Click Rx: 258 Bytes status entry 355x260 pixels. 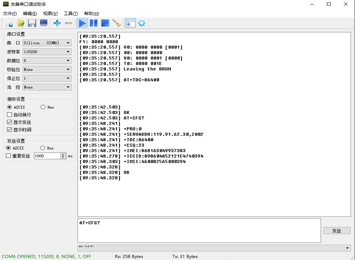129,256
